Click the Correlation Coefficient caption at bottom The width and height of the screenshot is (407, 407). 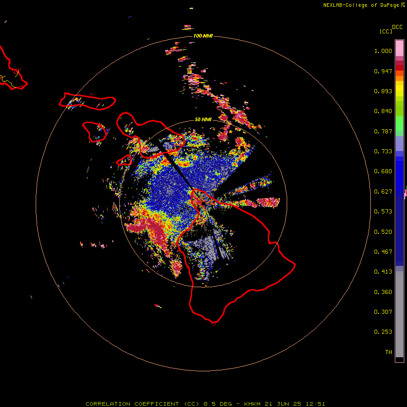click(205, 404)
